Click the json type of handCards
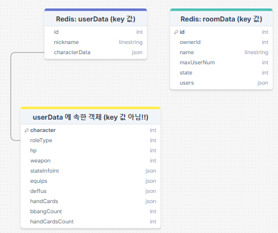 click(x=151, y=201)
